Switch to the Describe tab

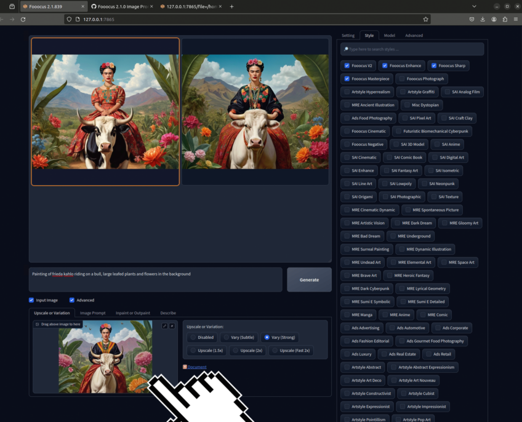pos(168,313)
